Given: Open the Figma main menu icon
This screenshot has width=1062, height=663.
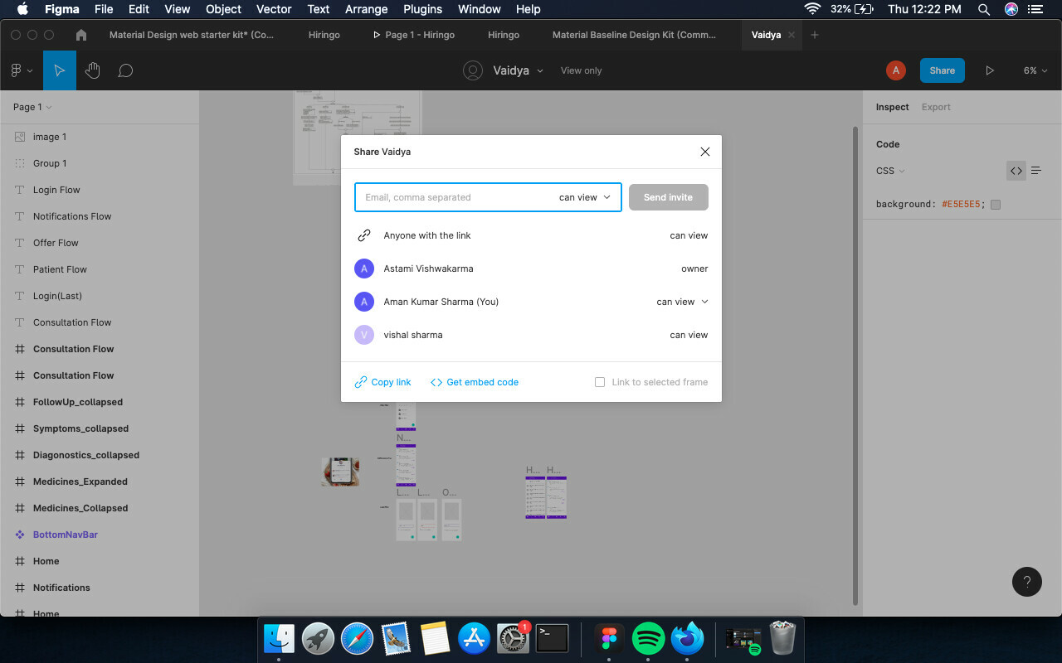Looking at the screenshot, I should [x=22, y=70].
